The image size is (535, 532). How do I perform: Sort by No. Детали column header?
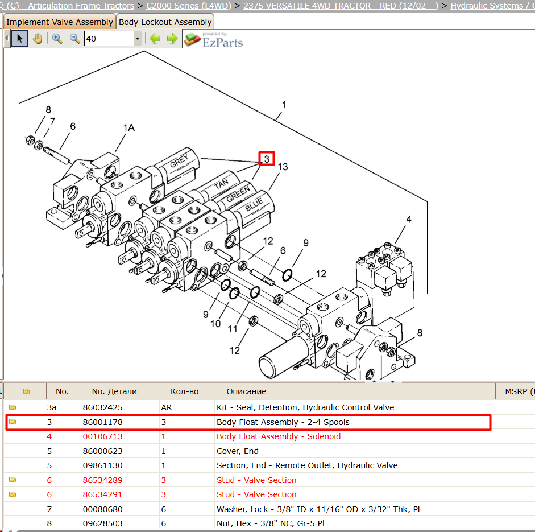click(121, 391)
